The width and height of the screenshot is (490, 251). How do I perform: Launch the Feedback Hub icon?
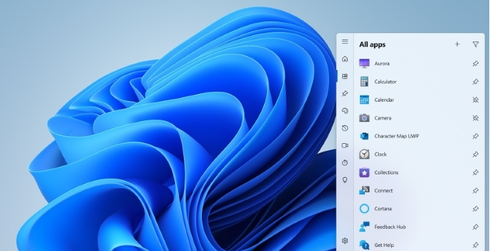(364, 227)
